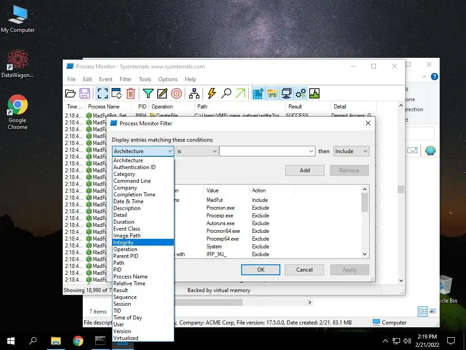The width and height of the screenshot is (466, 350).
Task: Toggle Show Process and Thread Activity icon
Action: [301, 93]
